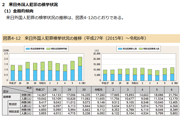Click the 刑法犯検挙人員 legend label
The image size is (180, 117).
(x=130, y=49)
